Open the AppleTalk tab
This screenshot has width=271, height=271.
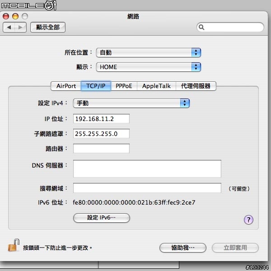click(x=156, y=86)
